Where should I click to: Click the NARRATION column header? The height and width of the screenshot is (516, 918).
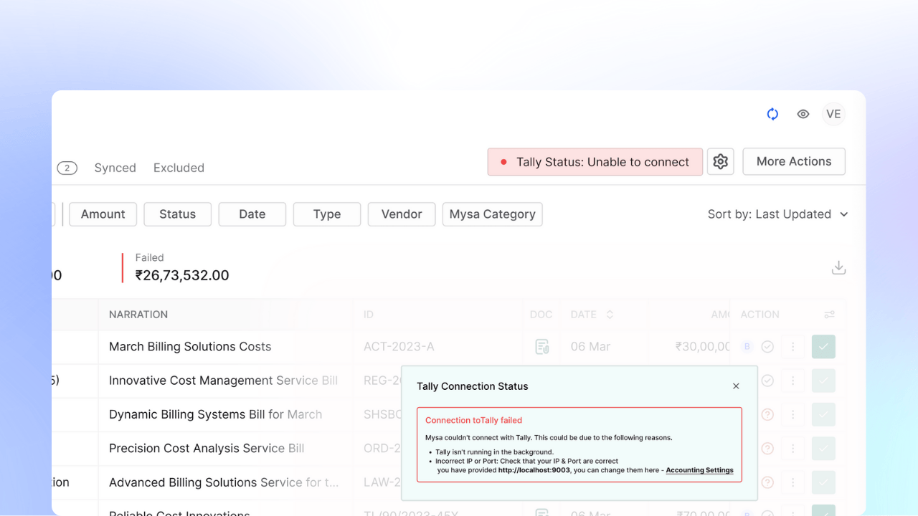pos(138,315)
